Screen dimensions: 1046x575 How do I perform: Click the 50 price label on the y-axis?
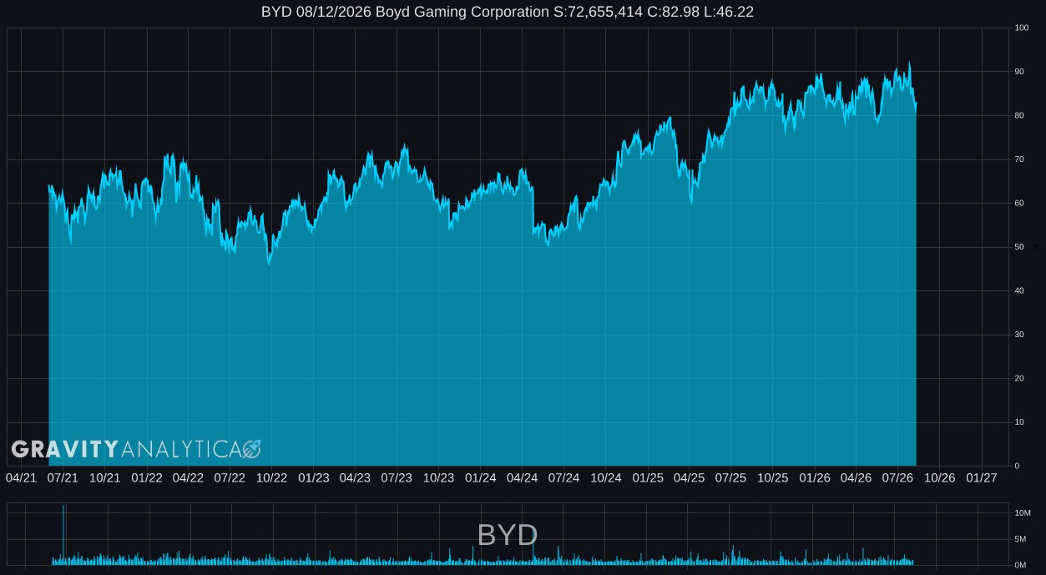[x=1018, y=247]
